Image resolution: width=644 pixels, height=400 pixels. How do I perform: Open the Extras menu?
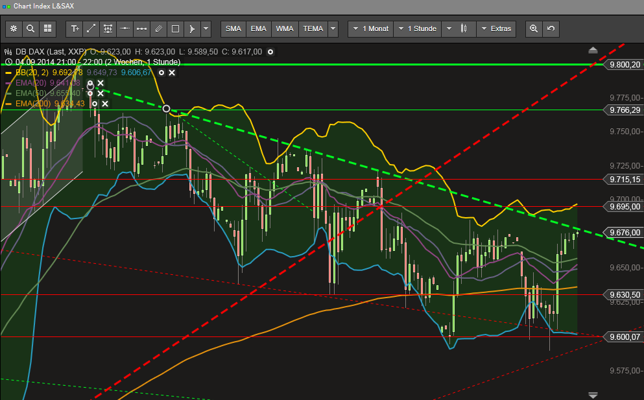click(x=496, y=29)
